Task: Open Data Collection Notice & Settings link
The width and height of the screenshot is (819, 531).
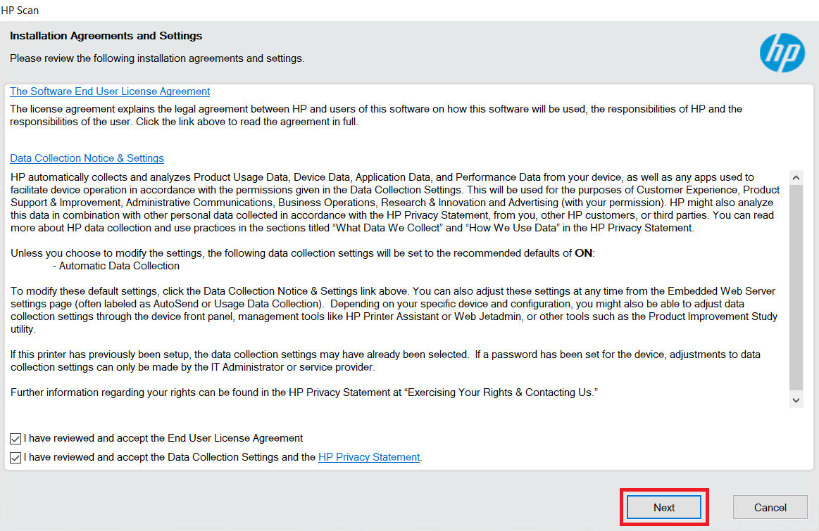Action: coord(87,158)
